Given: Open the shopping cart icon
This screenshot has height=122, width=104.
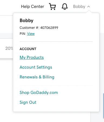Looking at the screenshot, I should click(x=52, y=7).
